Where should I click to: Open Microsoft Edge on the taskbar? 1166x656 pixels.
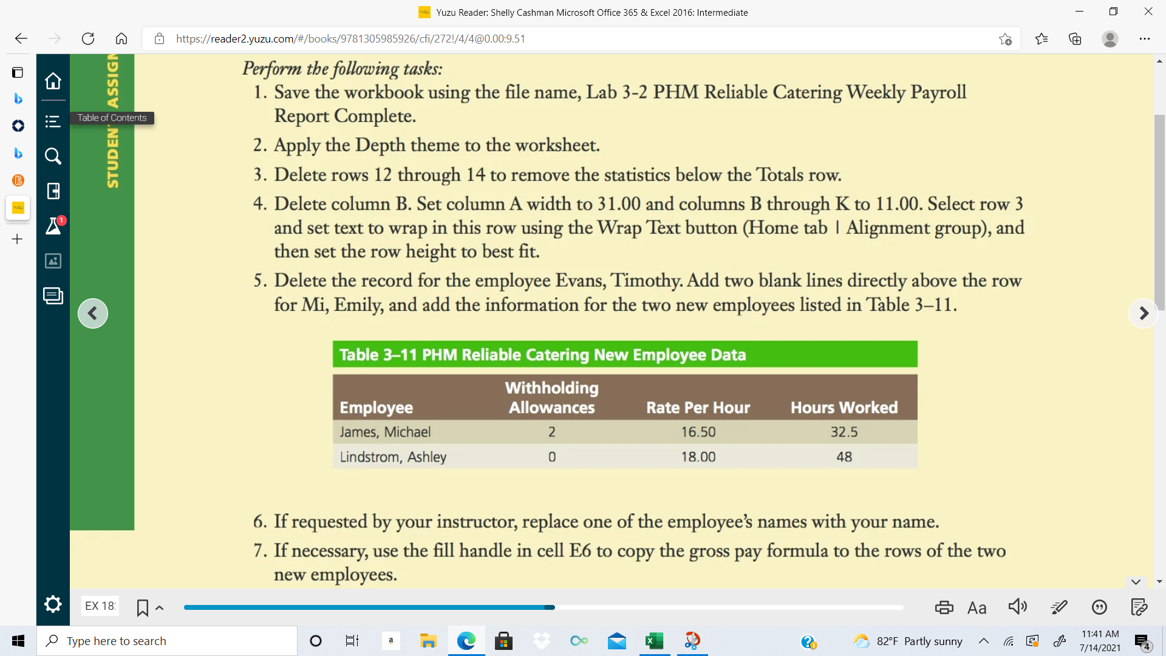tap(466, 641)
